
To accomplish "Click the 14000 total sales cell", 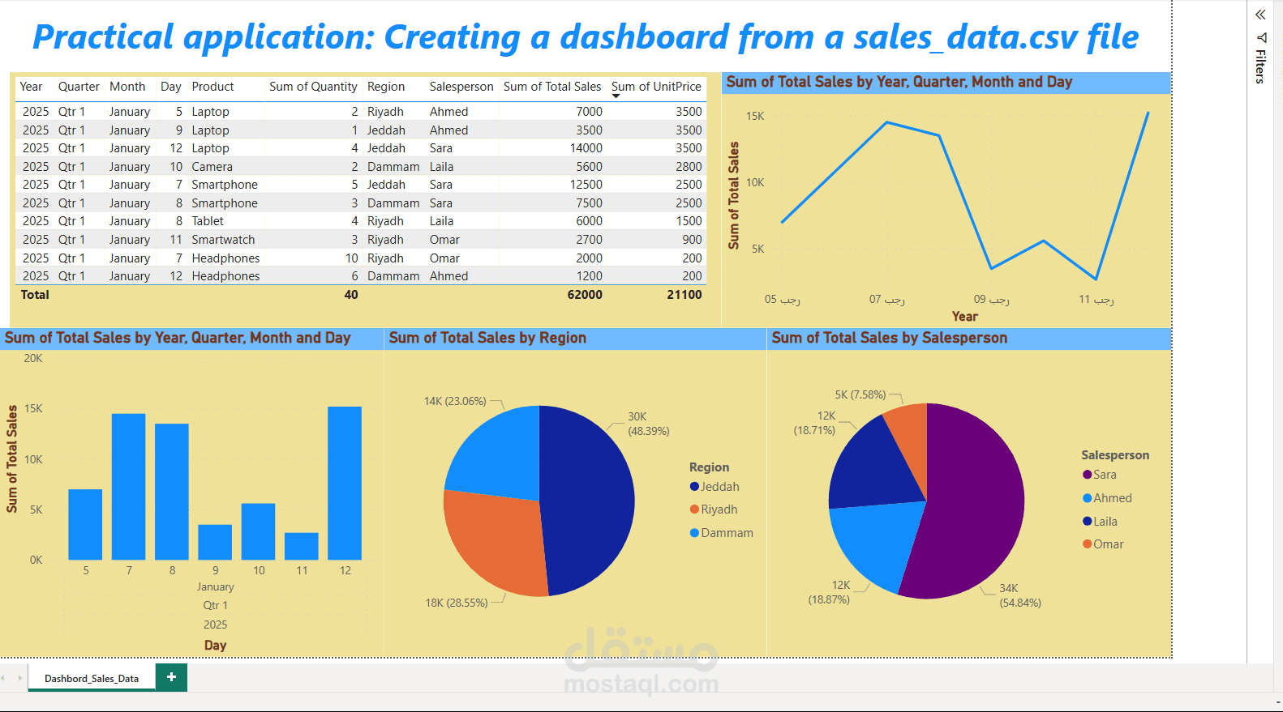I will (586, 148).
